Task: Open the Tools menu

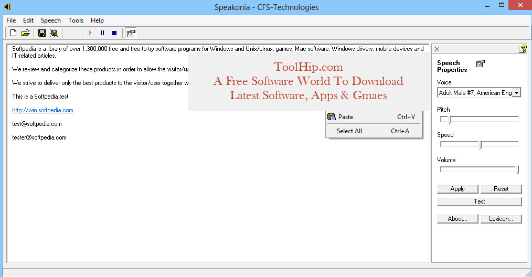Action: click(76, 20)
